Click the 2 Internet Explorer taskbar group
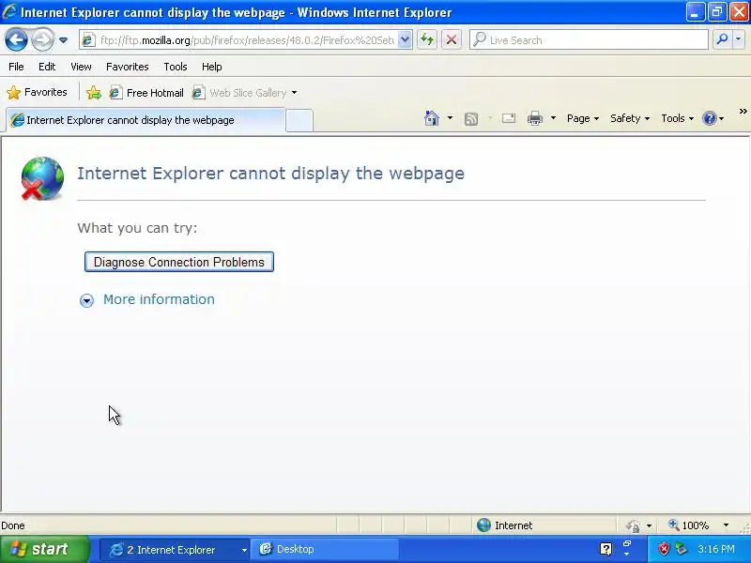This screenshot has height=563, width=751. point(175,550)
